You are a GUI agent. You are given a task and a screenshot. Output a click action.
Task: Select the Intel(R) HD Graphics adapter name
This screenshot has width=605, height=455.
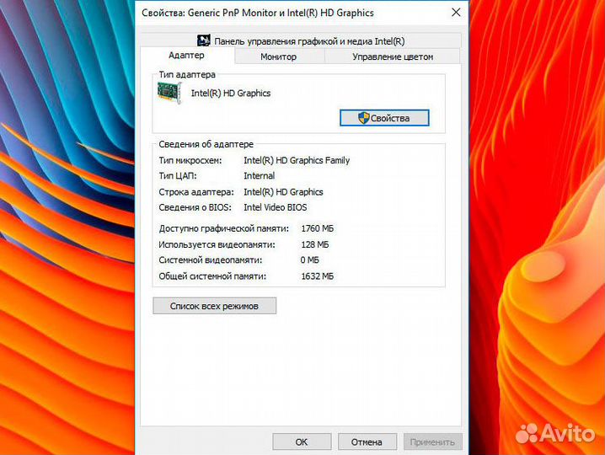(x=231, y=93)
